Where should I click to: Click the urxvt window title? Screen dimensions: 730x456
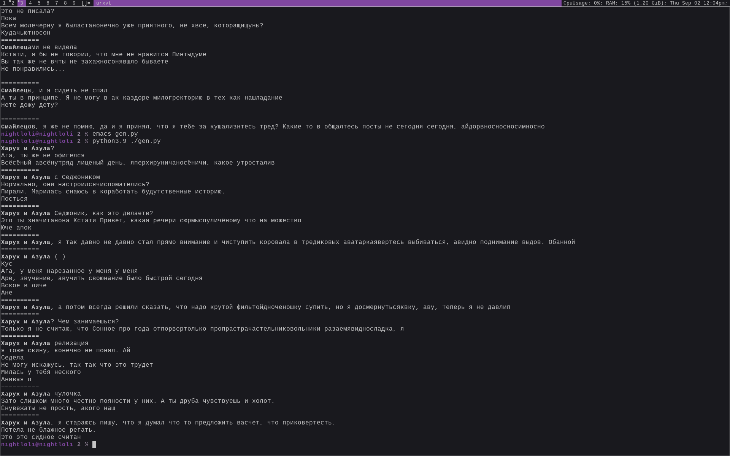click(x=104, y=3)
